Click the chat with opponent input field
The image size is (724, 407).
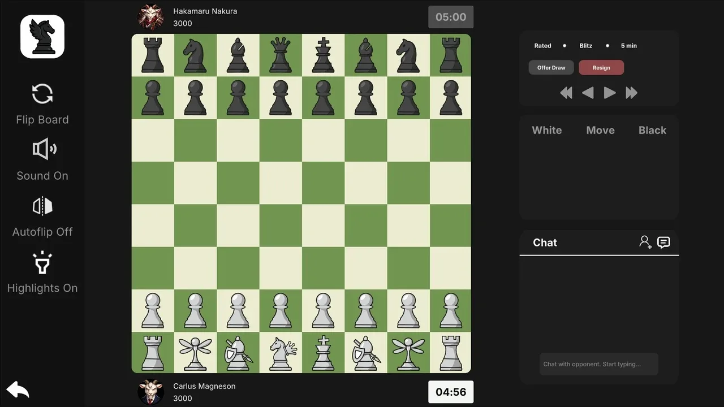click(x=598, y=364)
